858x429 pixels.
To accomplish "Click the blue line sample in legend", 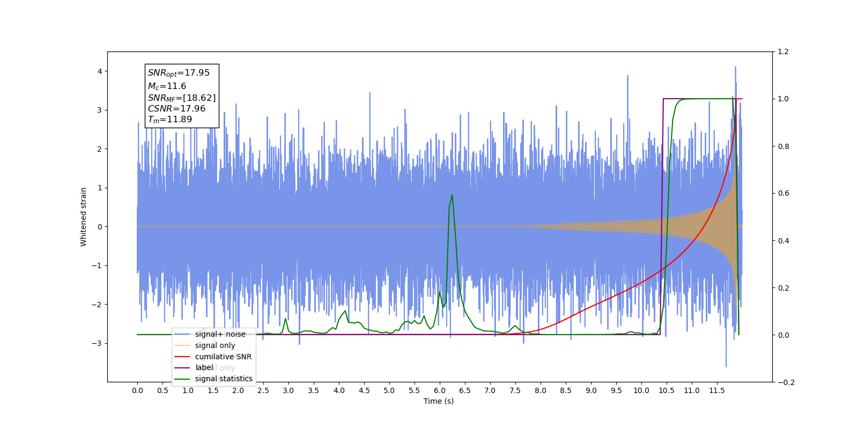I will 182,334.
